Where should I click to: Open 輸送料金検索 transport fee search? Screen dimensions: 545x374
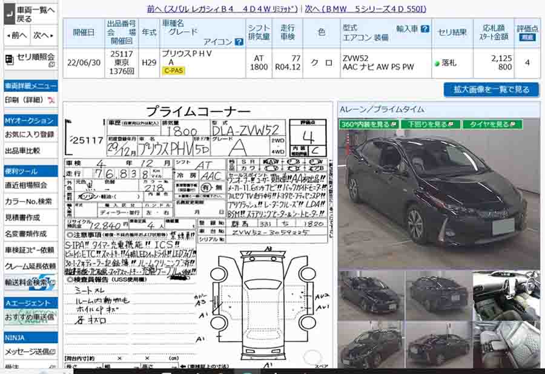[30, 283]
